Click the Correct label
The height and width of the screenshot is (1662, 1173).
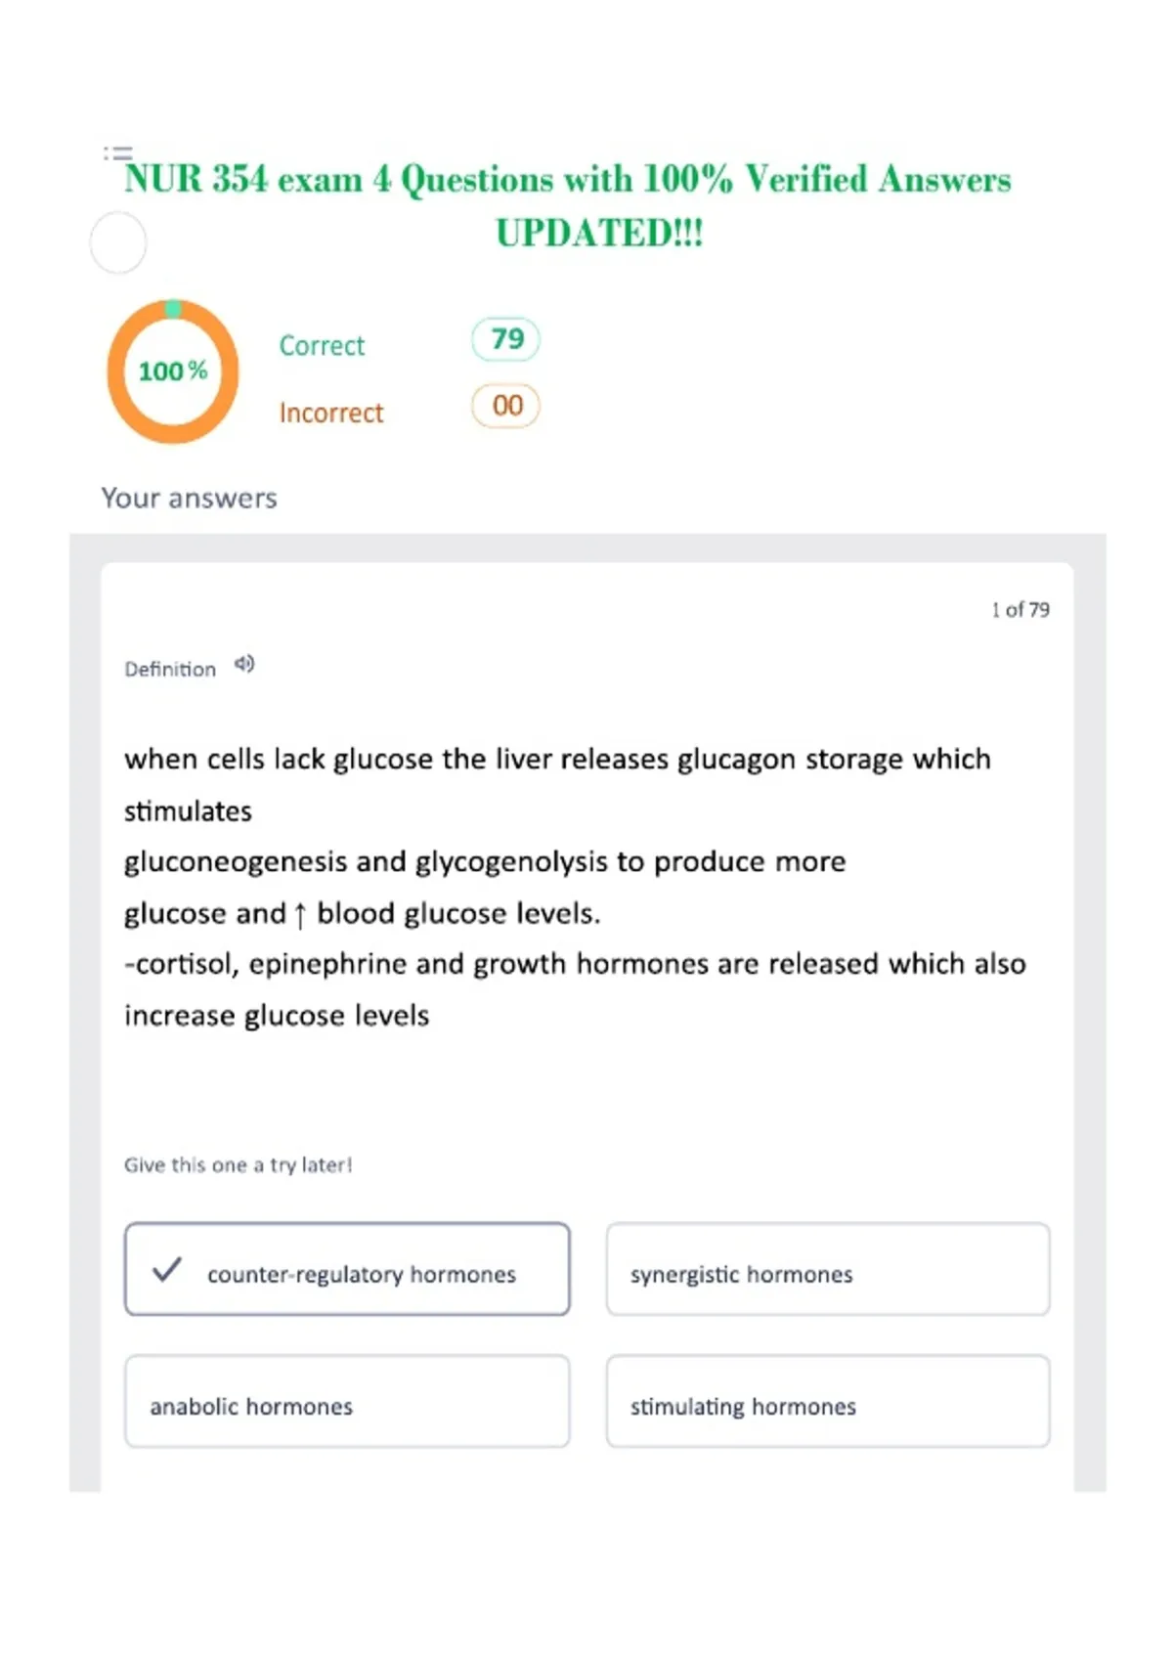[322, 345]
